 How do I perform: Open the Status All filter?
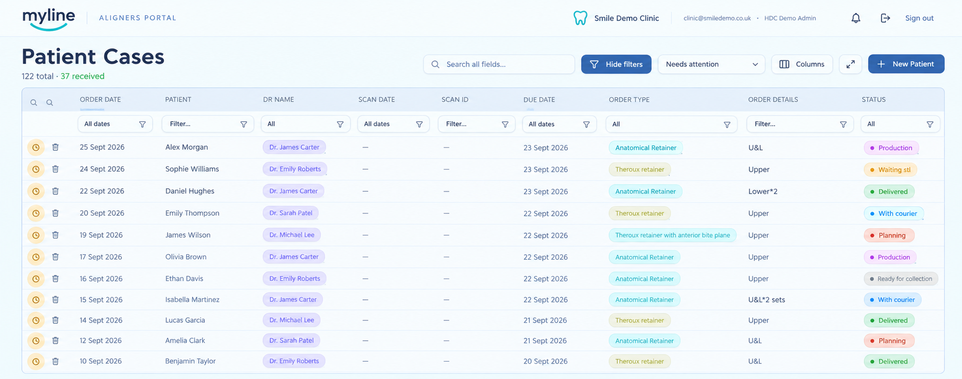click(900, 124)
